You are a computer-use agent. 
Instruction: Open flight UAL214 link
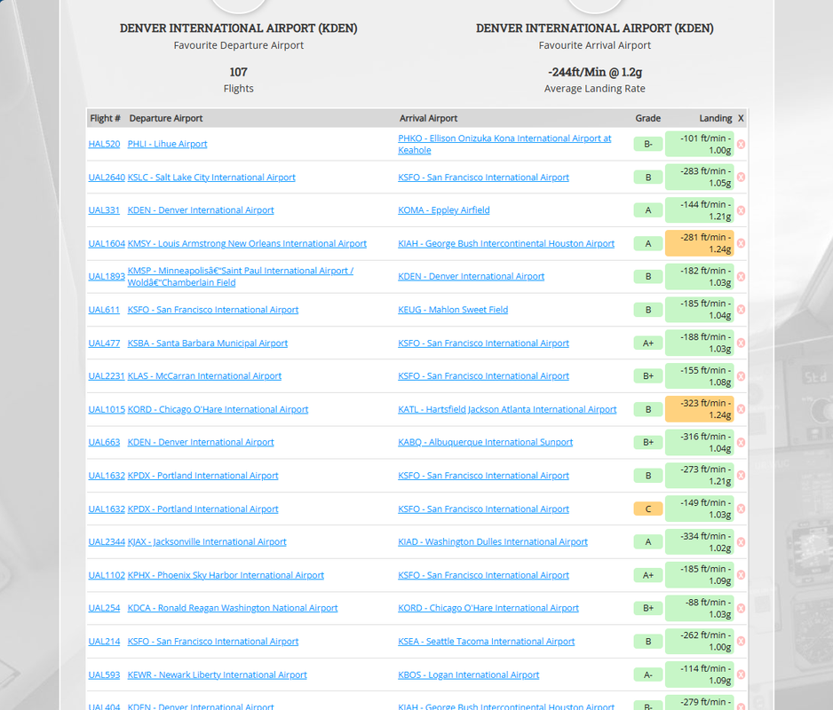pyautogui.click(x=104, y=642)
